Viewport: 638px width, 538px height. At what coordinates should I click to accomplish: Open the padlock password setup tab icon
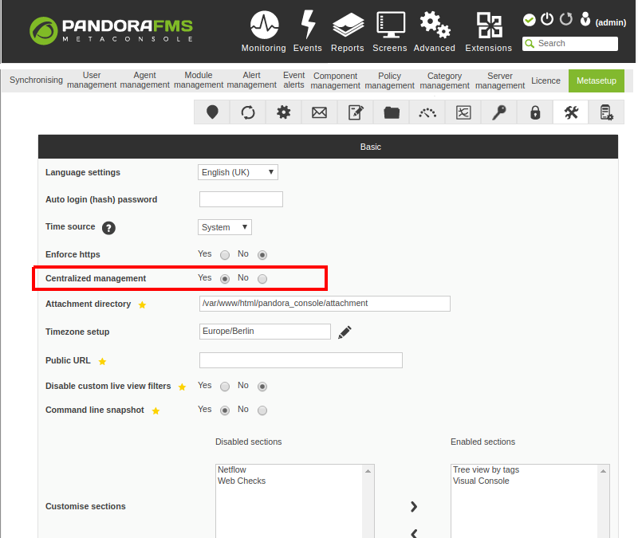click(535, 112)
